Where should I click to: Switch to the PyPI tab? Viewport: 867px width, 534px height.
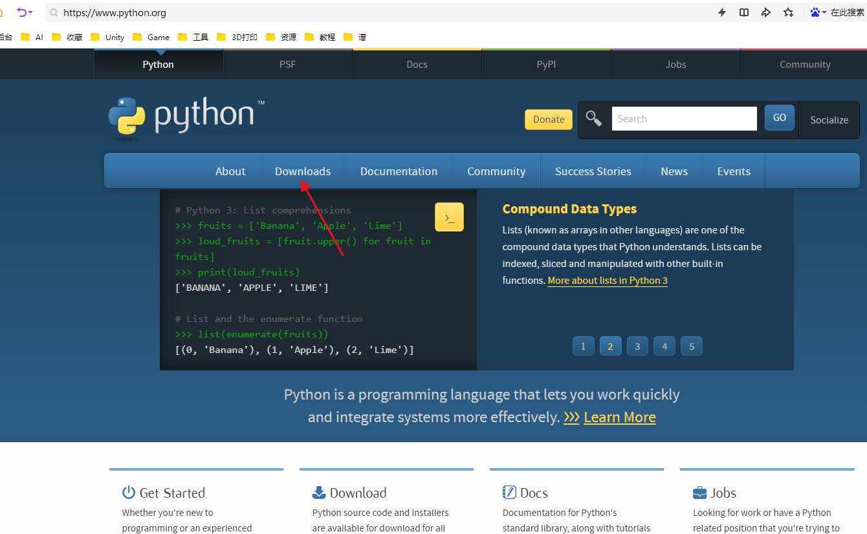tap(547, 65)
